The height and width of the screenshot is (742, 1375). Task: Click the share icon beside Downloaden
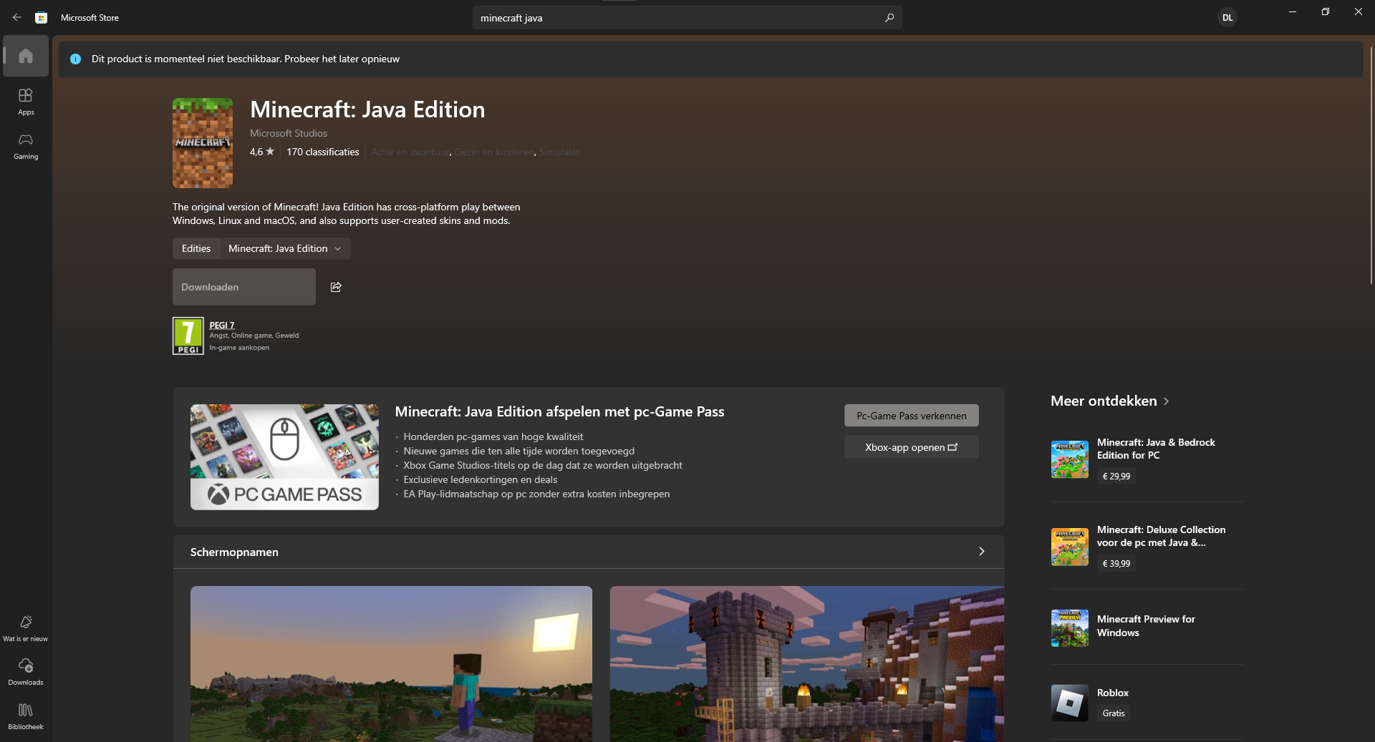point(336,287)
